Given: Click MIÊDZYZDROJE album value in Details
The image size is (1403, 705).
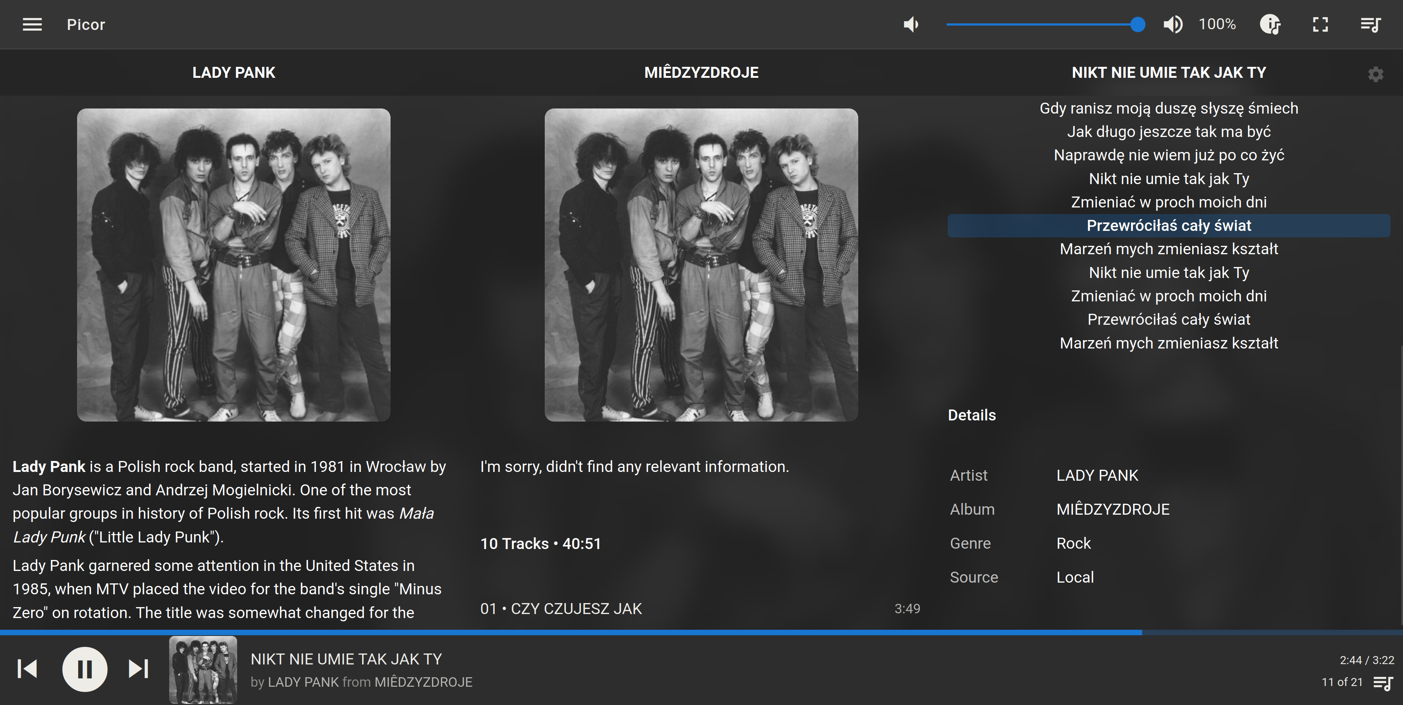Looking at the screenshot, I should pos(1113,509).
